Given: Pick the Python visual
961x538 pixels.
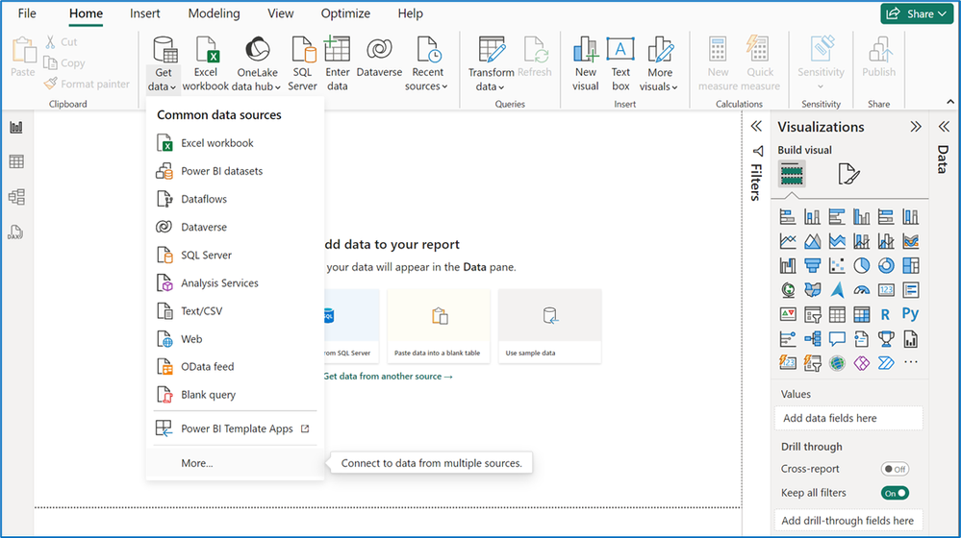Looking at the screenshot, I should (910, 314).
